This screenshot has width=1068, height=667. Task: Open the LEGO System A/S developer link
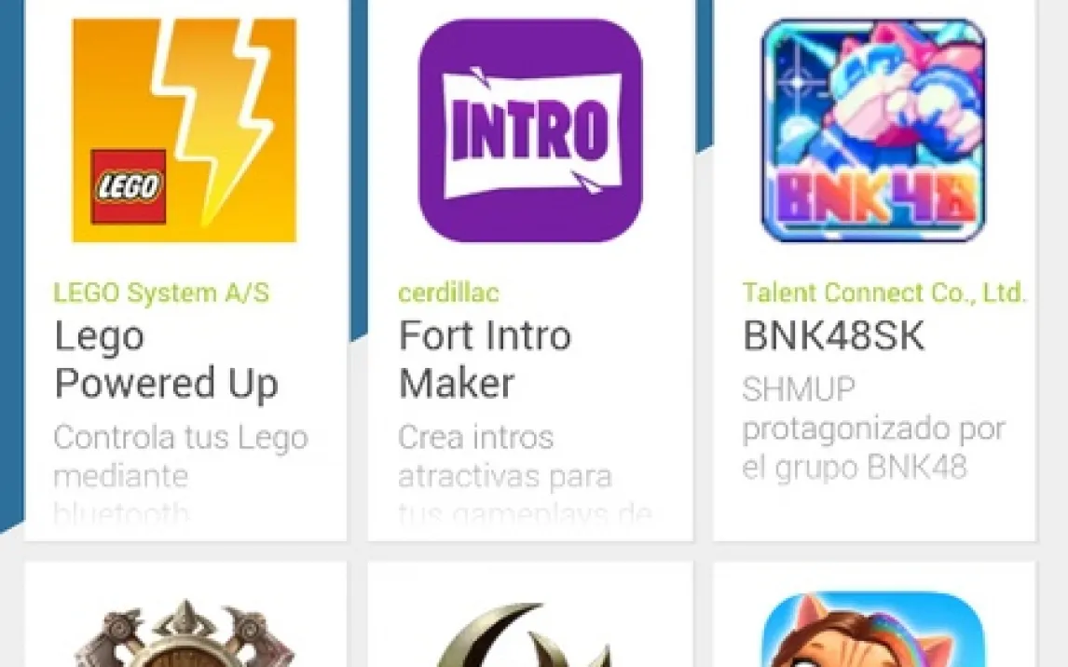pos(161,293)
